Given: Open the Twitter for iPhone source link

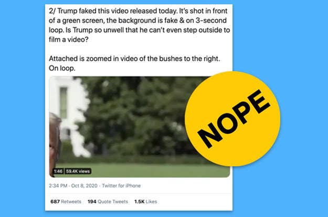Looking at the screenshot, I should 121,186.
